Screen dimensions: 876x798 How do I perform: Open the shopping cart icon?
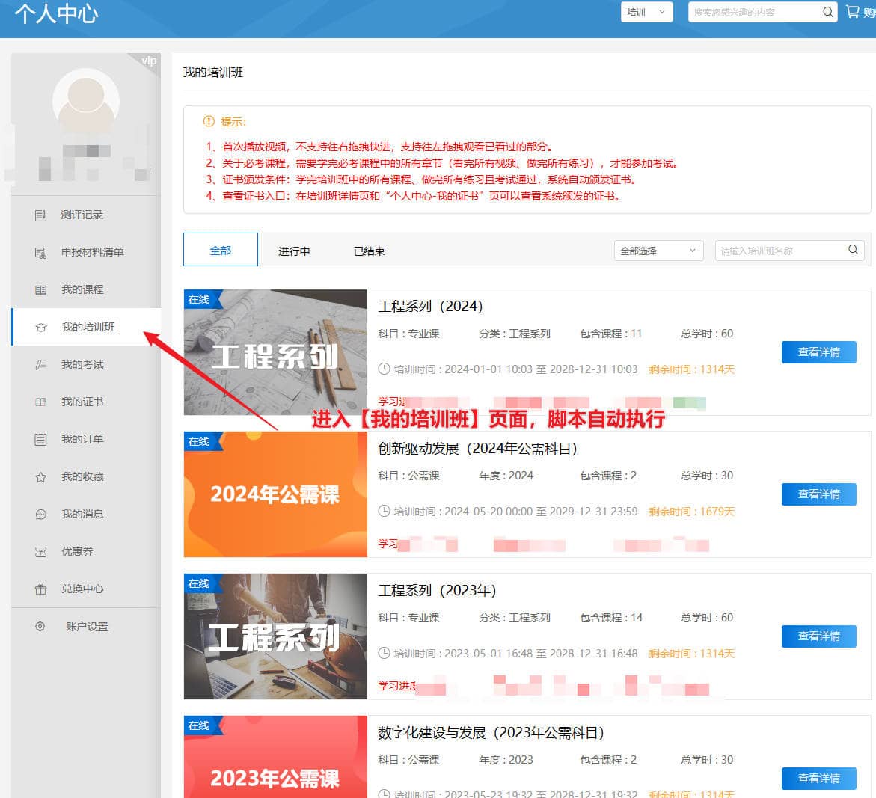point(852,12)
